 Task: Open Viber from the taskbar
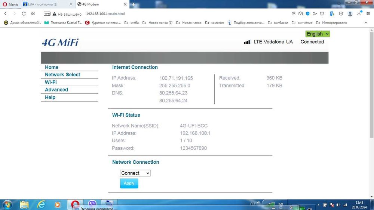click(x=92, y=204)
